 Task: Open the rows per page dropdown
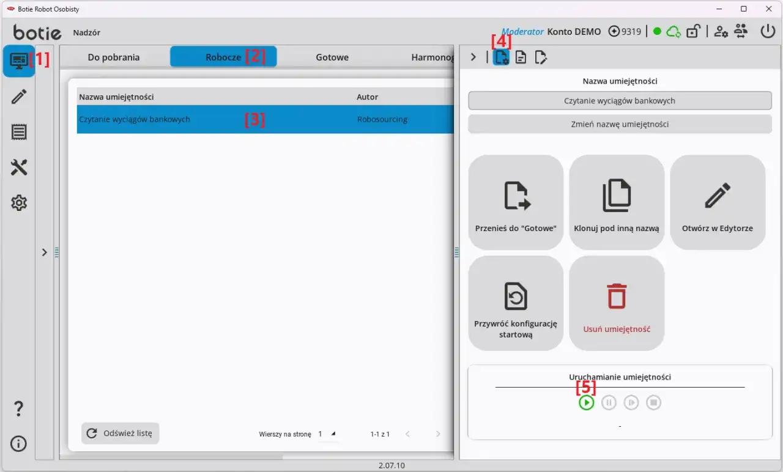[x=327, y=434]
